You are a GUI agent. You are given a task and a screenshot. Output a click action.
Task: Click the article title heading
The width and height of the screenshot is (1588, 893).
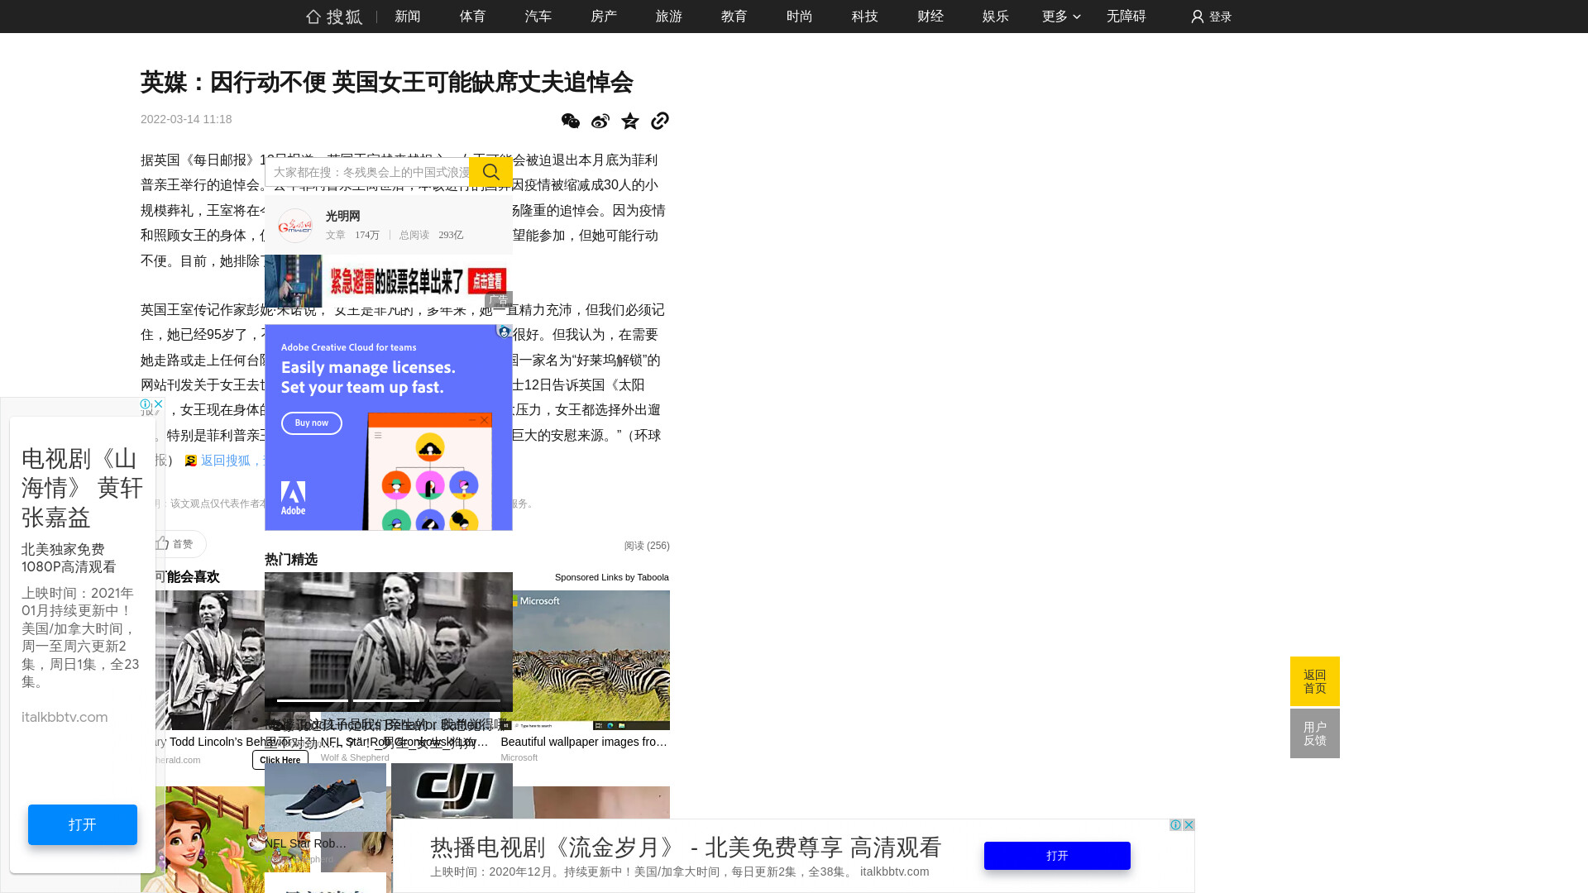[x=386, y=82]
